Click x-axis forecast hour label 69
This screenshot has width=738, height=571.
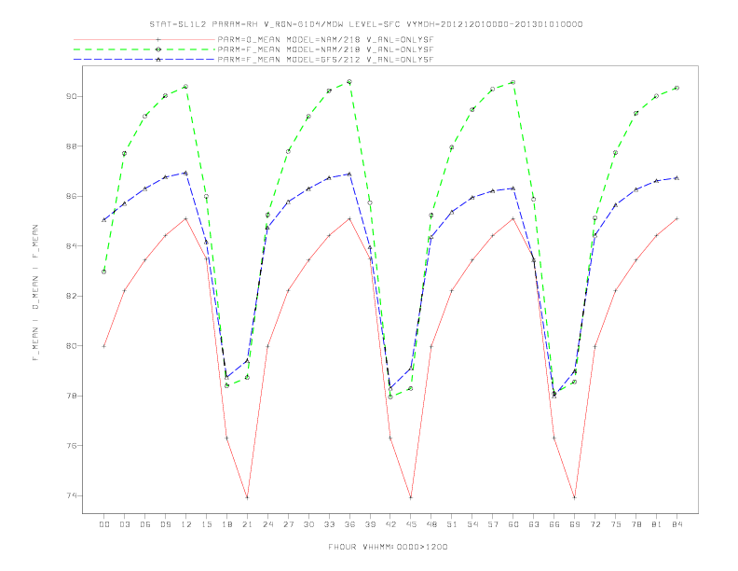(575, 524)
